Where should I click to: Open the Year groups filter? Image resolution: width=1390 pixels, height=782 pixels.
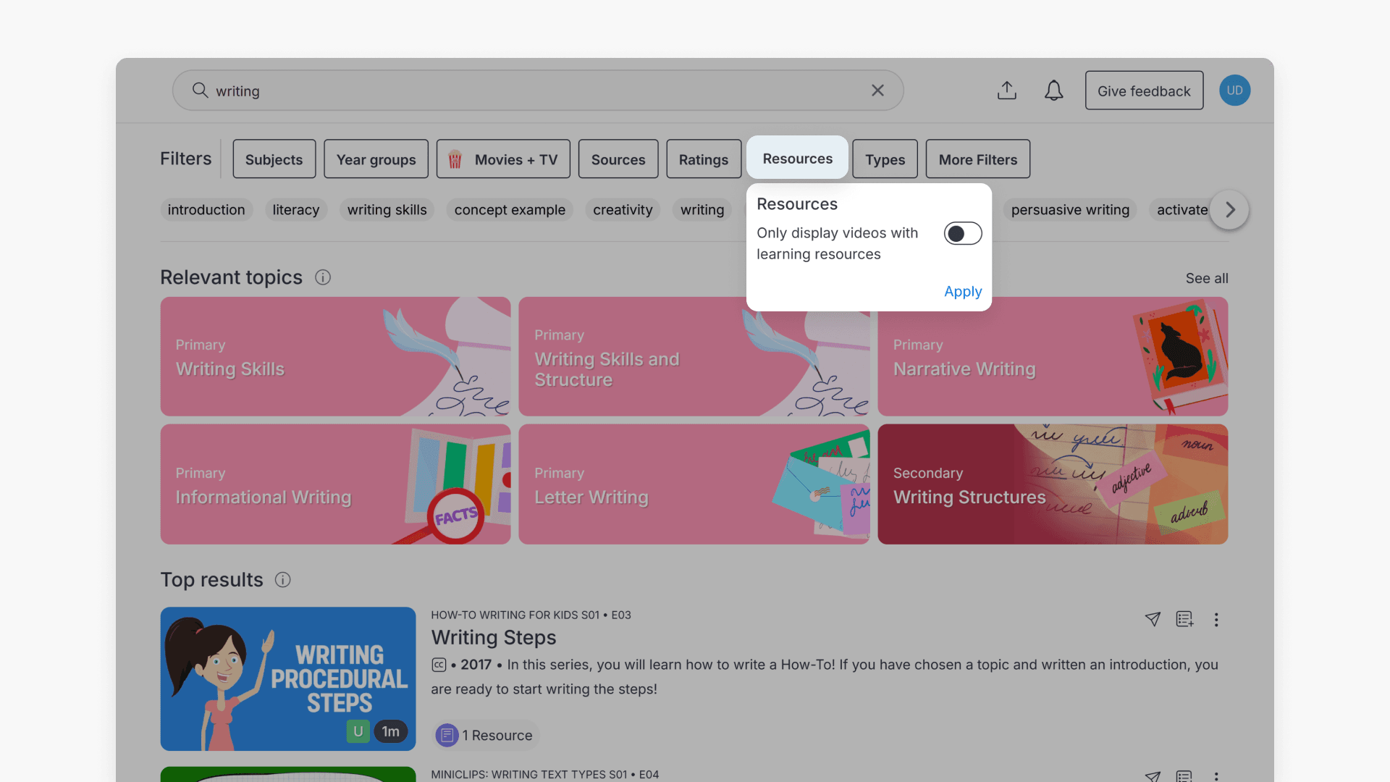pyautogui.click(x=376, y=159)
